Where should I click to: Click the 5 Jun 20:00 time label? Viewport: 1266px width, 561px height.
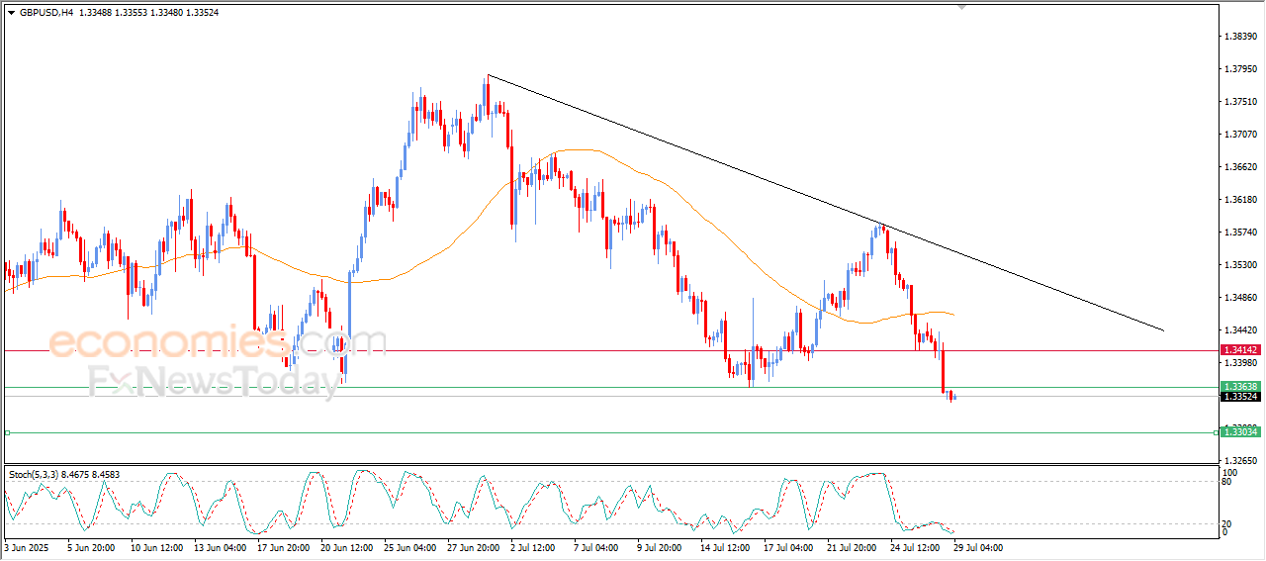click(91, 547)
